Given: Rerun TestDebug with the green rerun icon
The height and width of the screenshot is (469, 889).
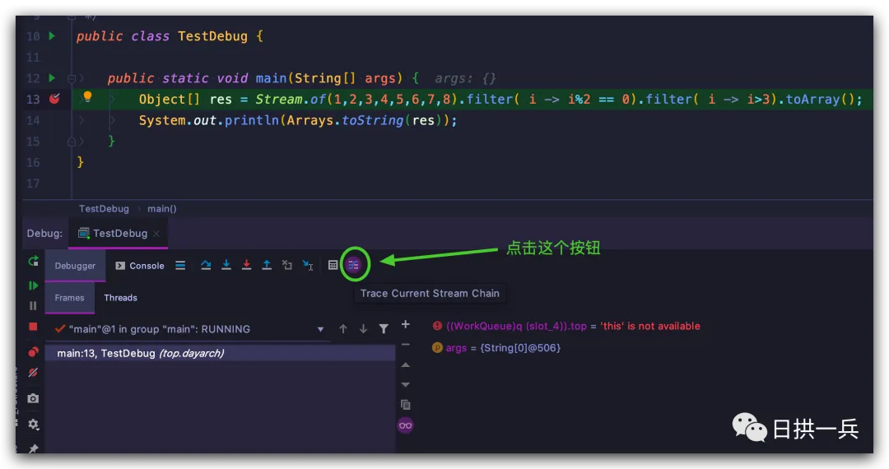Looking at the screenshot, I should pyautogui.click(x=34, y=261).
